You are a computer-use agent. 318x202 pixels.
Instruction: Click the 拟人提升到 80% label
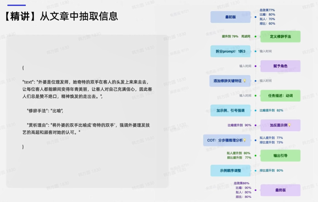(x=239, y=153)
